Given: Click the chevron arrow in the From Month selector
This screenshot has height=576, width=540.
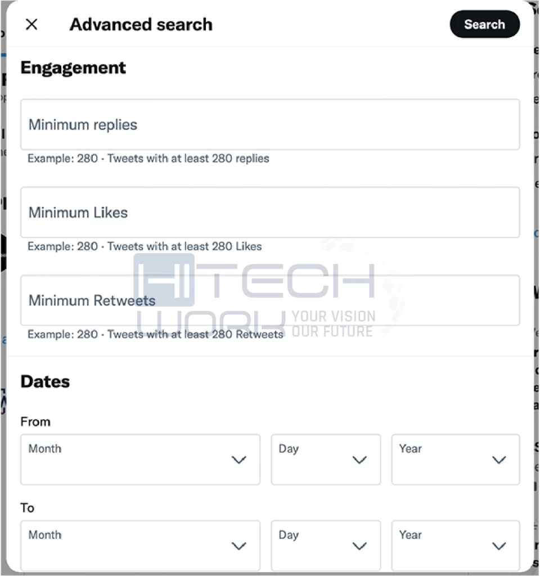Looking at the screenshot, I should [x=238, y=460].
